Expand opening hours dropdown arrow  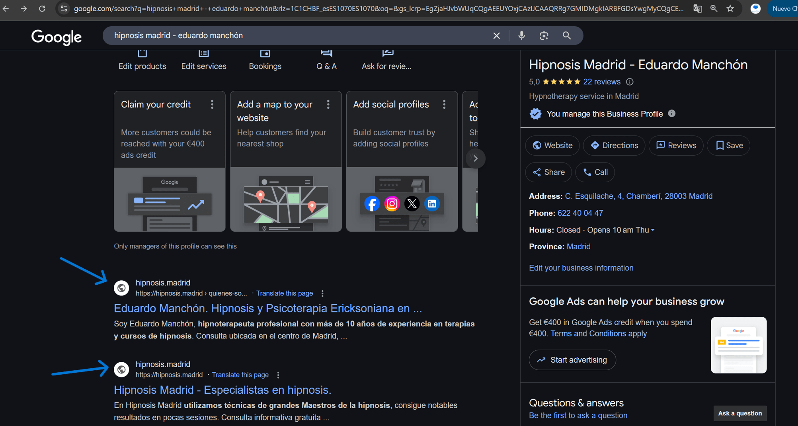[x=653, y=230]
